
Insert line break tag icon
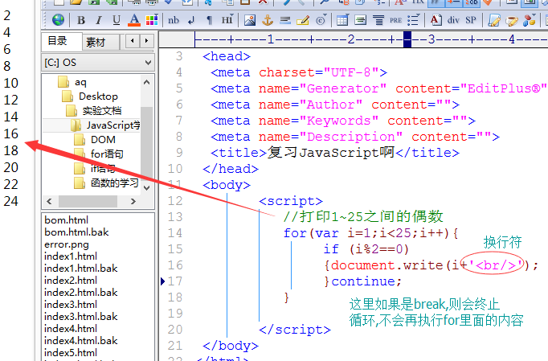pyautogui.click(x=191, y=20)
